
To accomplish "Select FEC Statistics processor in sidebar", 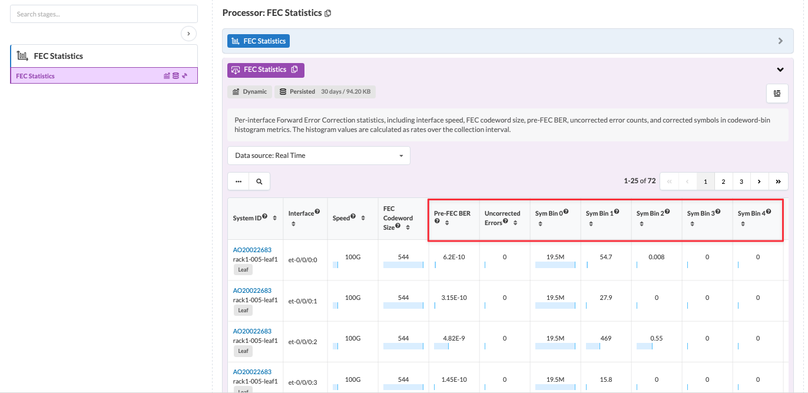I will (104, 56).
